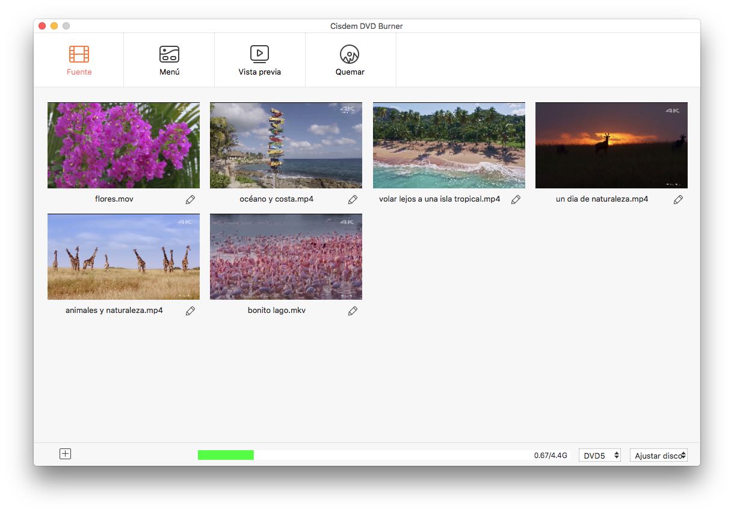Open the Ajustar disco dropdown

658,455
